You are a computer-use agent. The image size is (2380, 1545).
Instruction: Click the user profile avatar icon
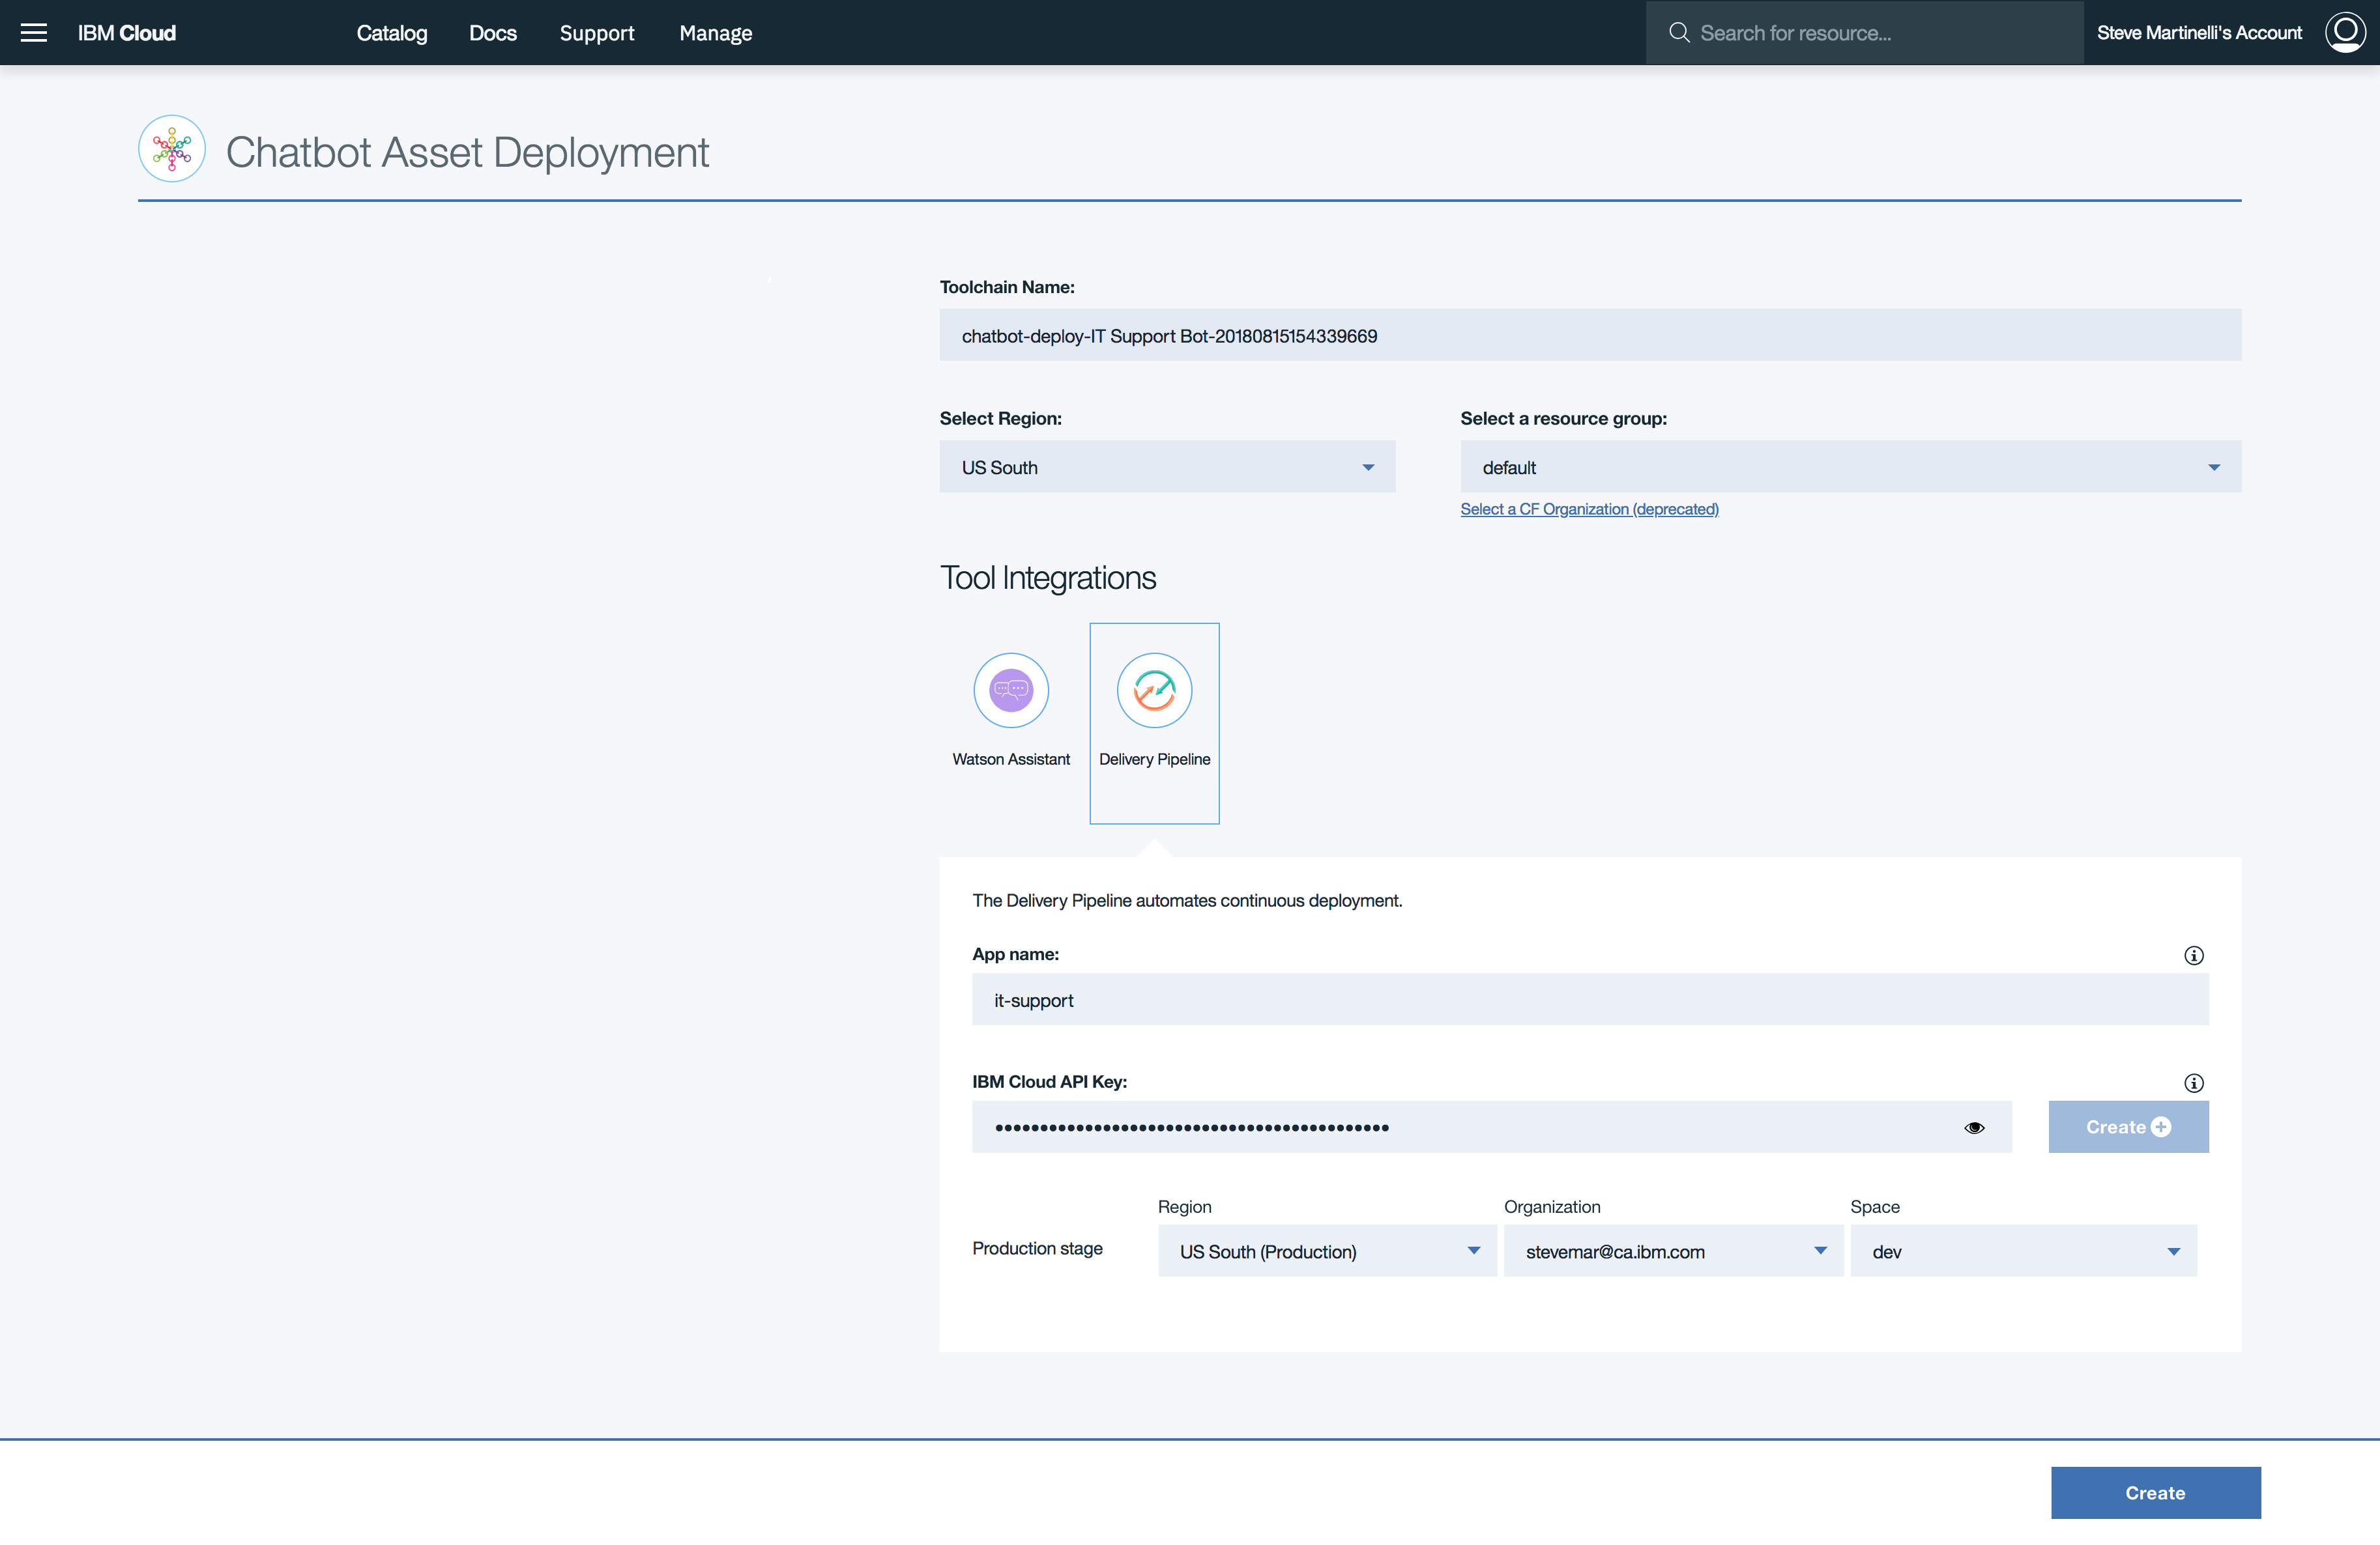tap(2344, 33)
